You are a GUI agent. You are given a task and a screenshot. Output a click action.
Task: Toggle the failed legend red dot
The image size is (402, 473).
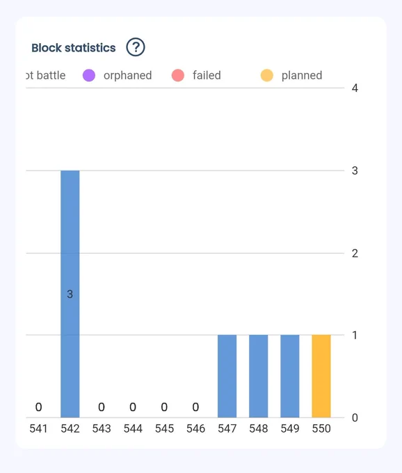[178, 75]
